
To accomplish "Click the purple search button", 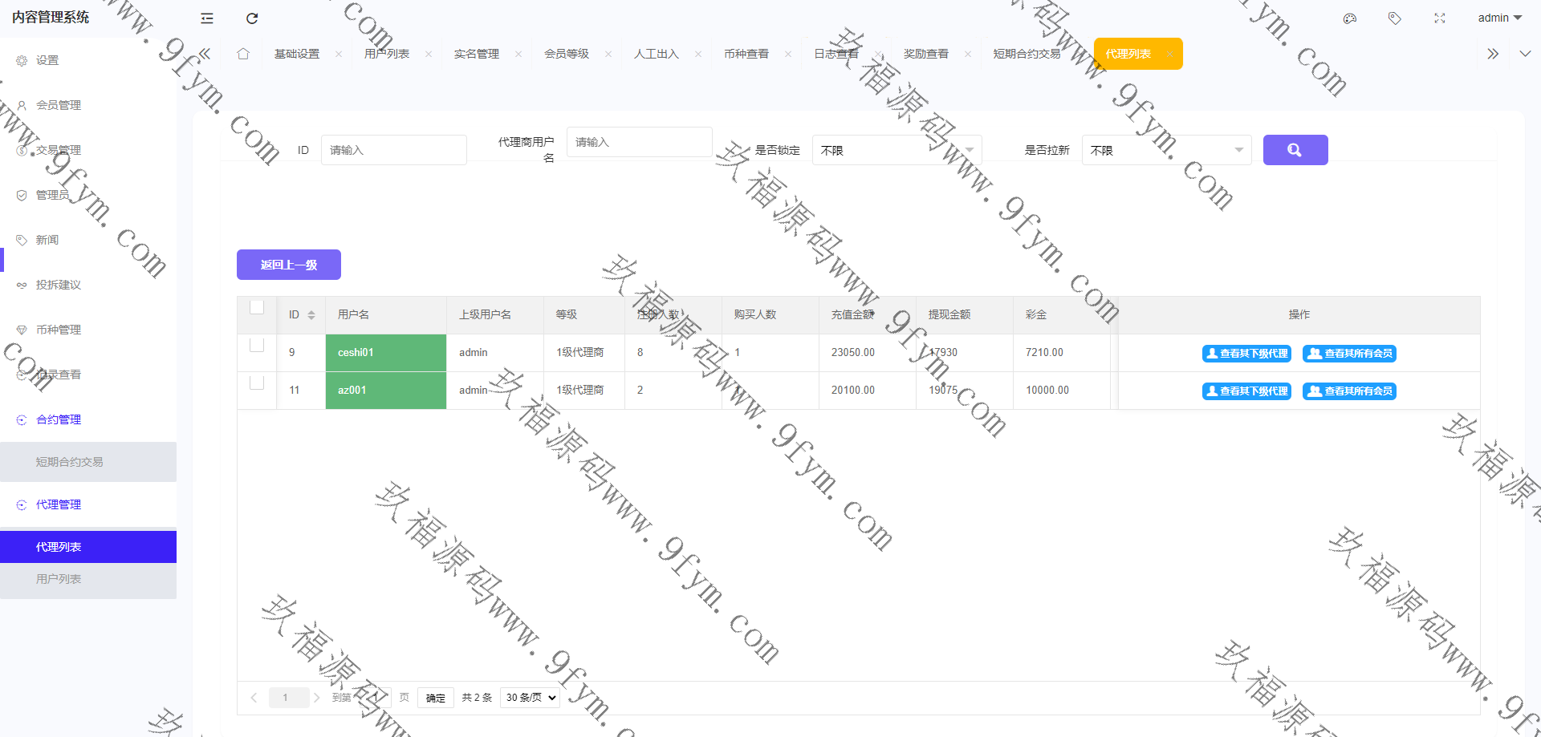I will [x=1295, y=150].
